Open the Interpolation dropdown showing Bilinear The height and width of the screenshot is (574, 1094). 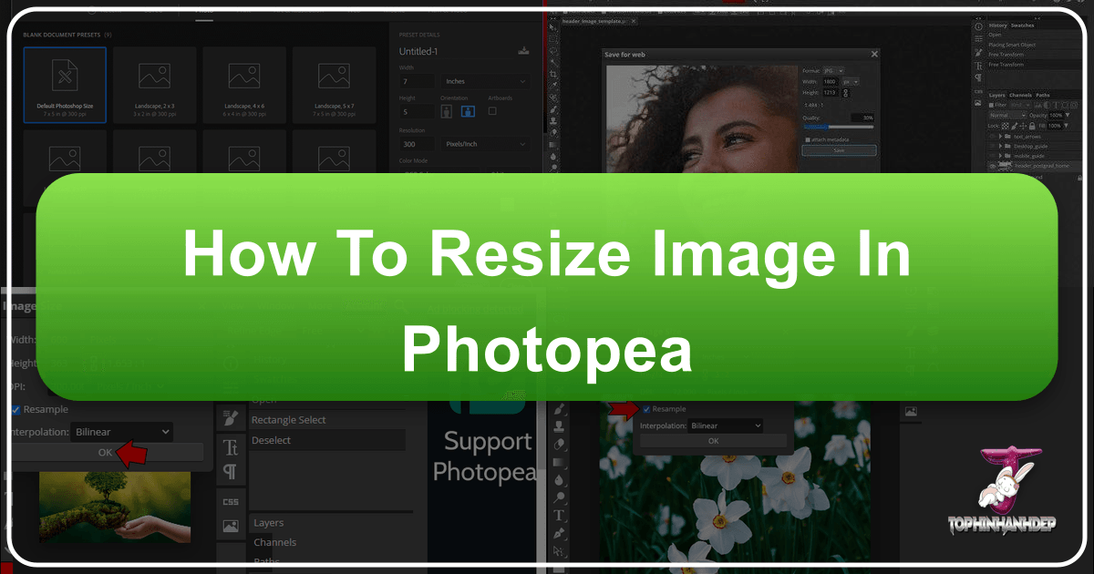tap(726, 425)
